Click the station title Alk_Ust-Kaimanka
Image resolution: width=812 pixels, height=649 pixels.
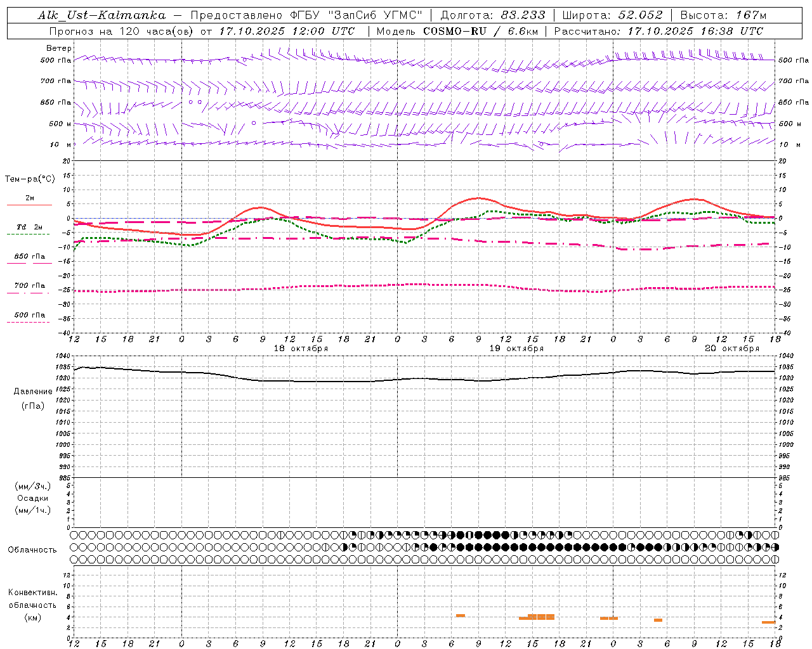pyautogui.click(x=102, y=15)
